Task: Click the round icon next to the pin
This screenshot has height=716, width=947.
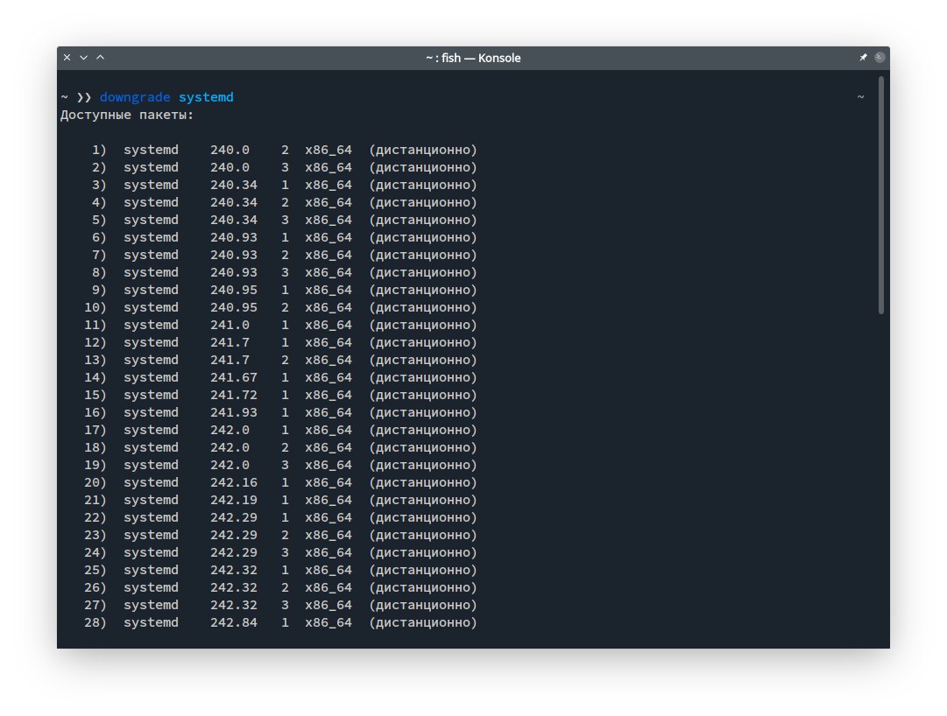Action: [880, 57]
